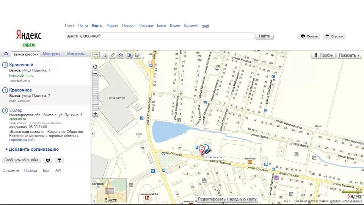Click the repair wrench icon on map

pos(153,171)
